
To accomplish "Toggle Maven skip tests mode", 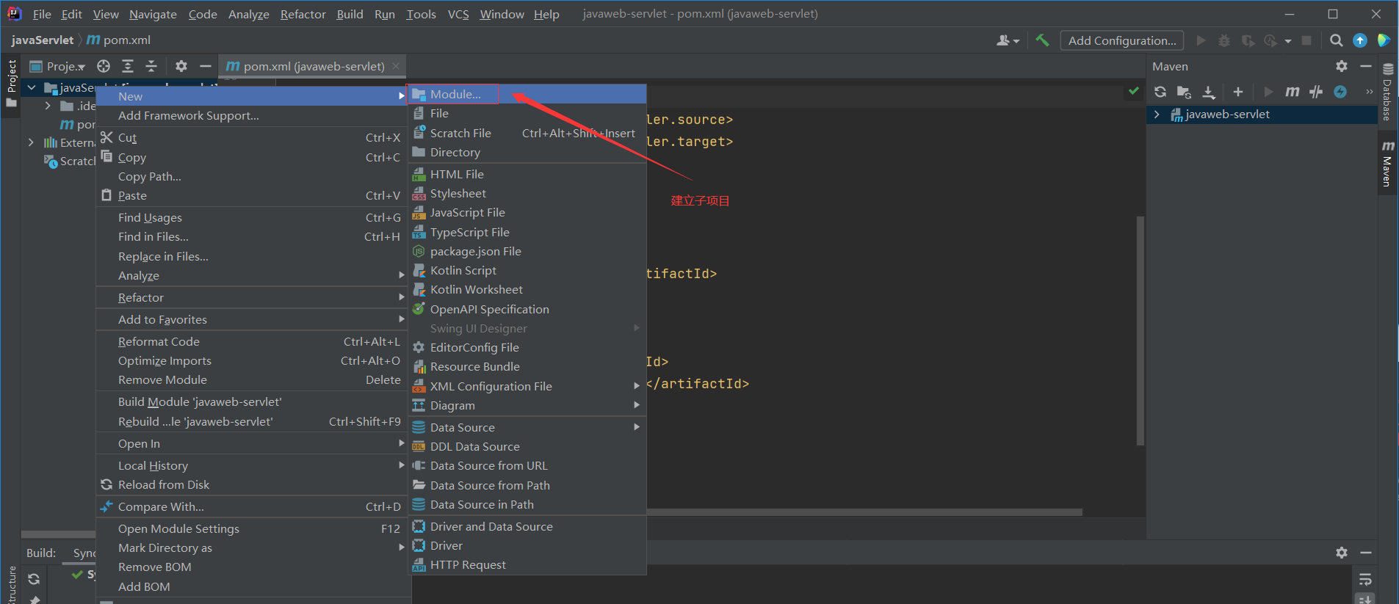I will click(x=1340, y=92).
